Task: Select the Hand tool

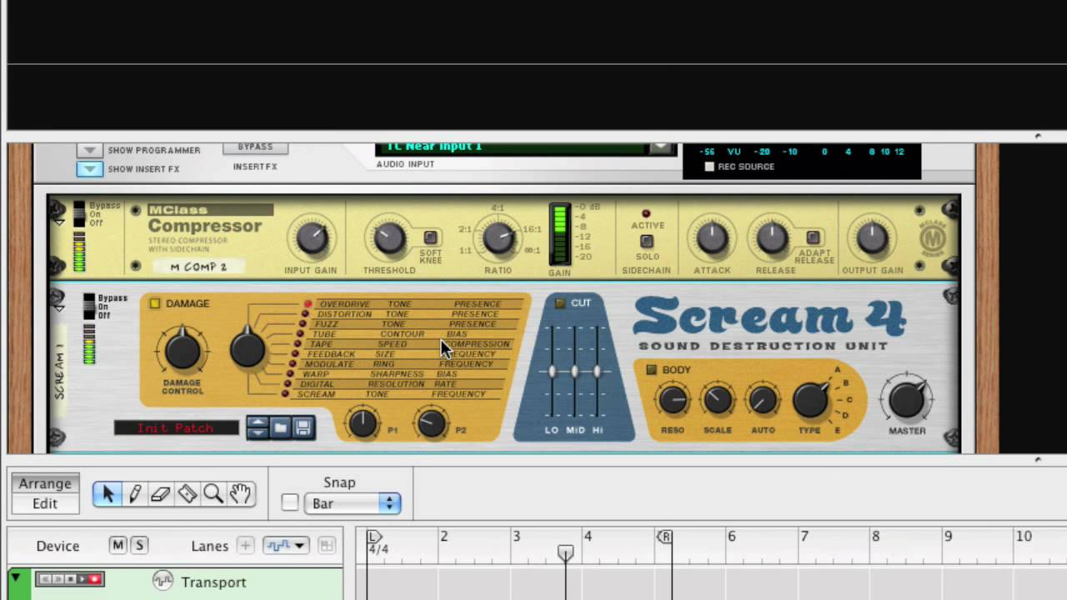Action: coord(240,494)
